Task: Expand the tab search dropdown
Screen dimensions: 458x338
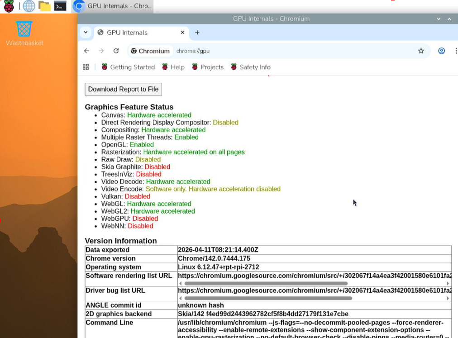Action: pos(86,33)
